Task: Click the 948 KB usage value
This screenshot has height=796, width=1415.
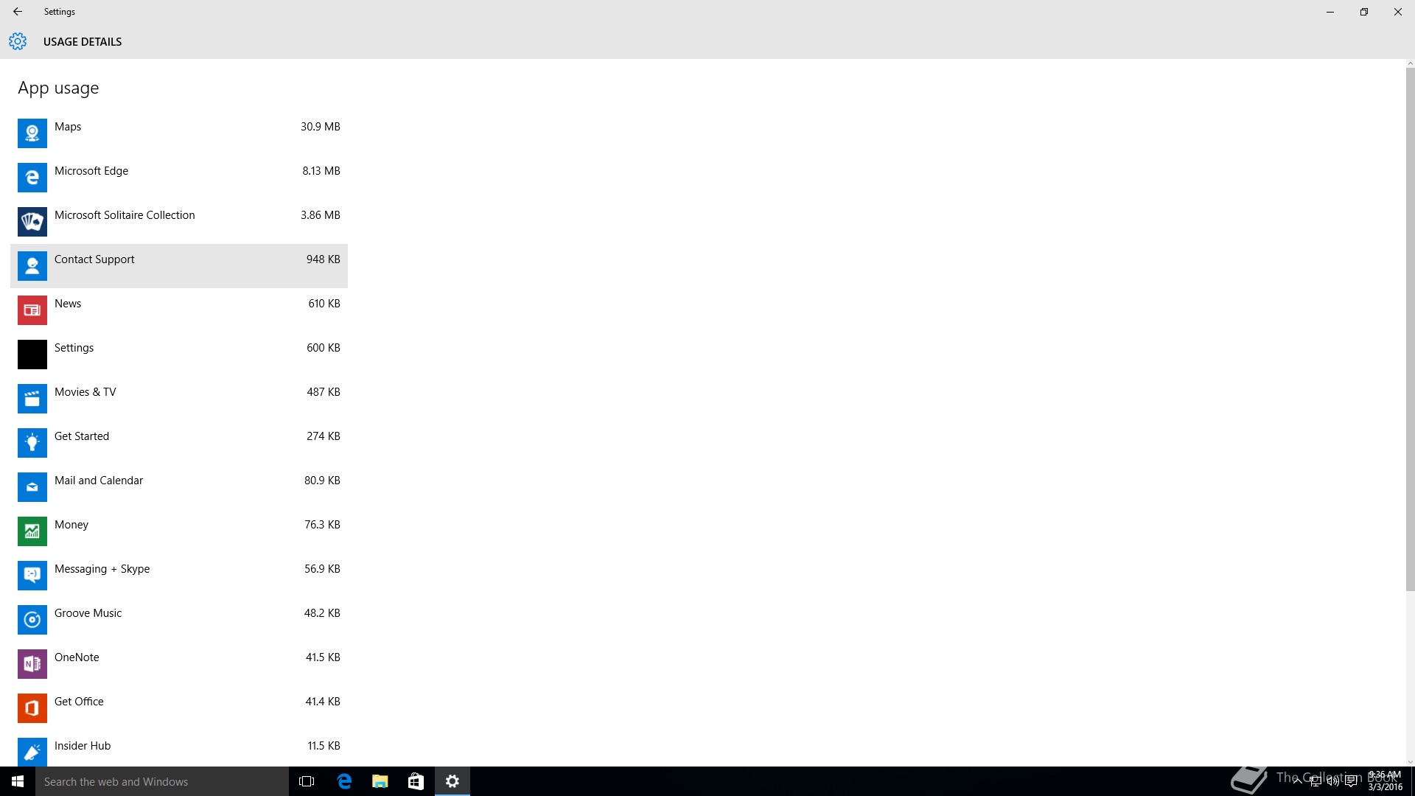Action: pyautogui.click(x=323, y=259)
